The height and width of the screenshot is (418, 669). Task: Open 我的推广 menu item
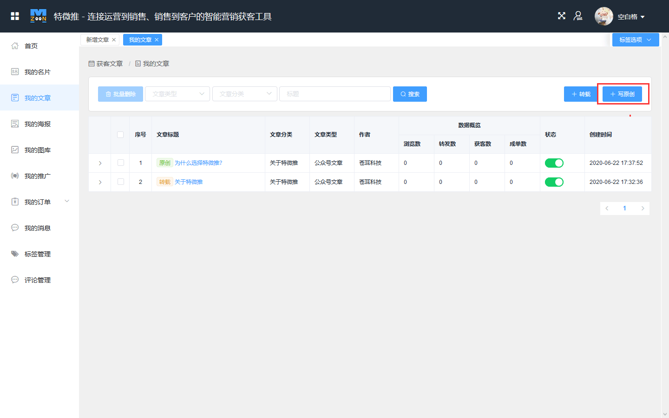(x=39, y=176)
